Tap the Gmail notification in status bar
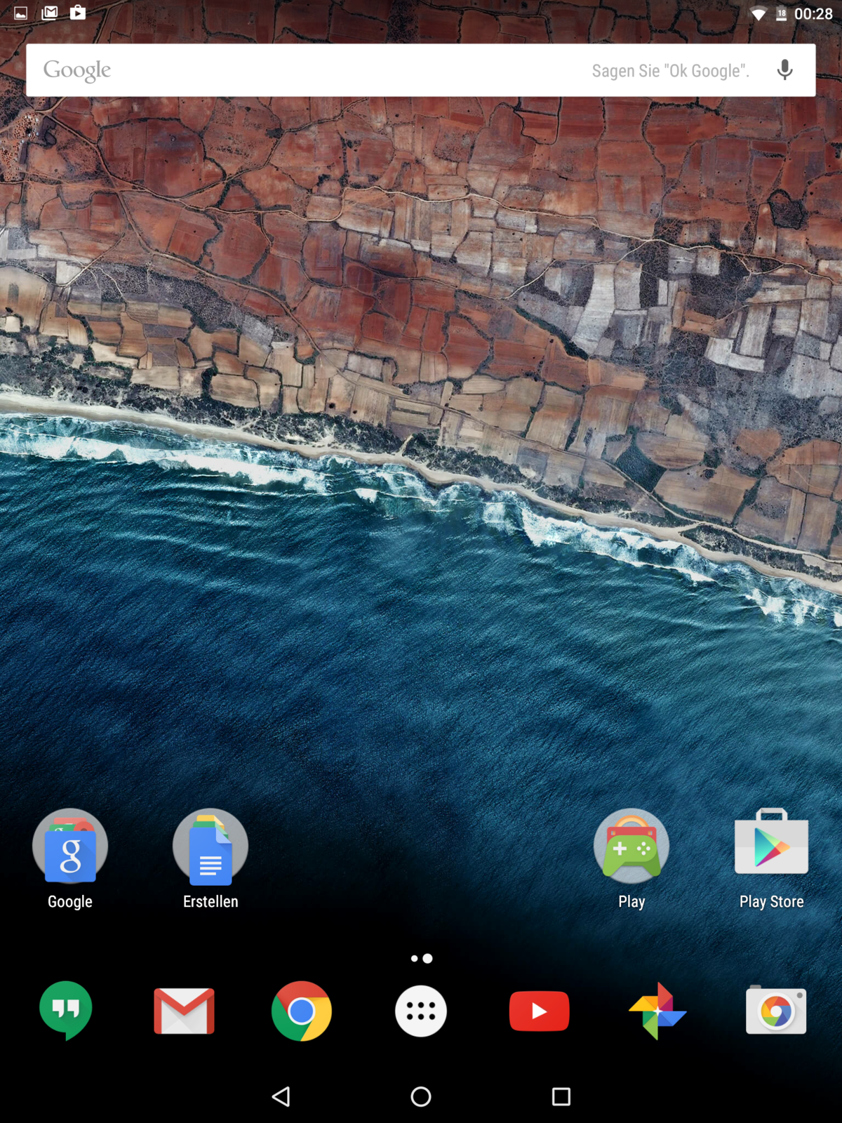842x1123 pixels. pyautogui.click(x=50, y=13)
